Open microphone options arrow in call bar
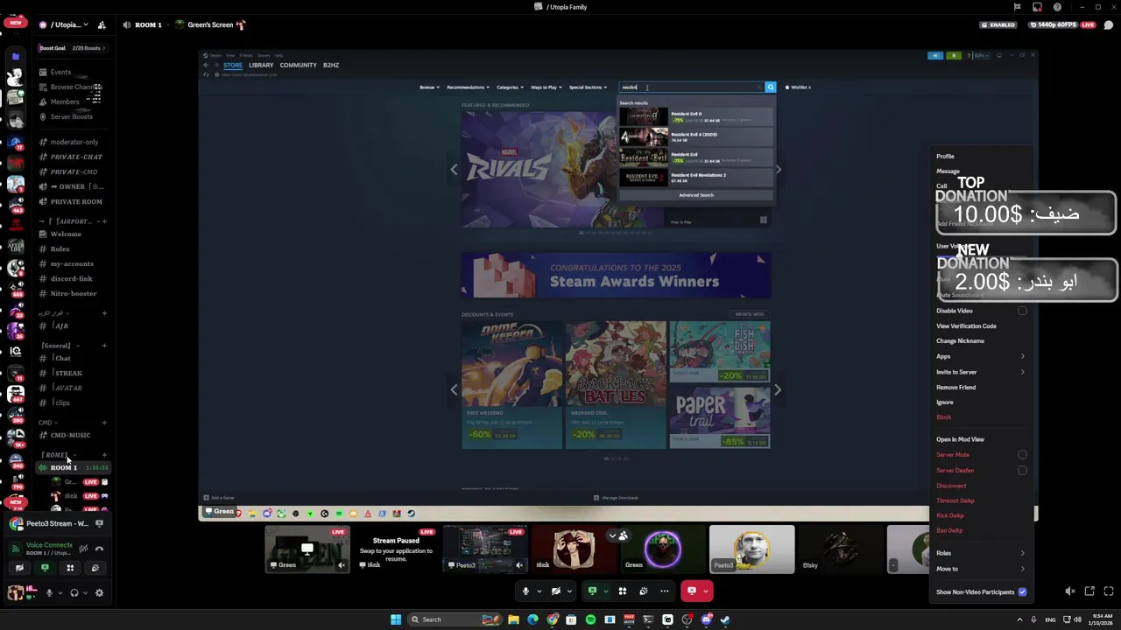The width and height of the screenshot is (1121, 630). 539,591
